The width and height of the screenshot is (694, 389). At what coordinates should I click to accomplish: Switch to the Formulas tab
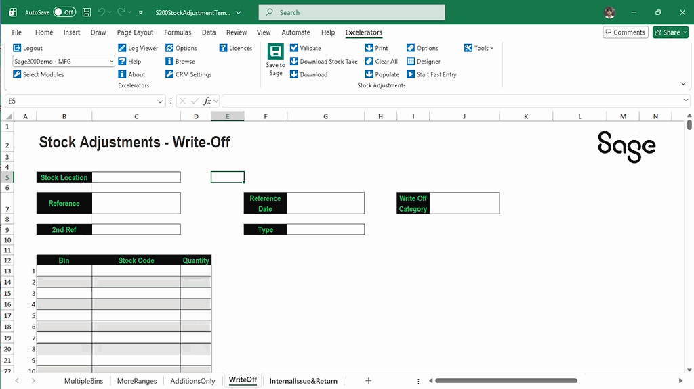click(178, 32)
